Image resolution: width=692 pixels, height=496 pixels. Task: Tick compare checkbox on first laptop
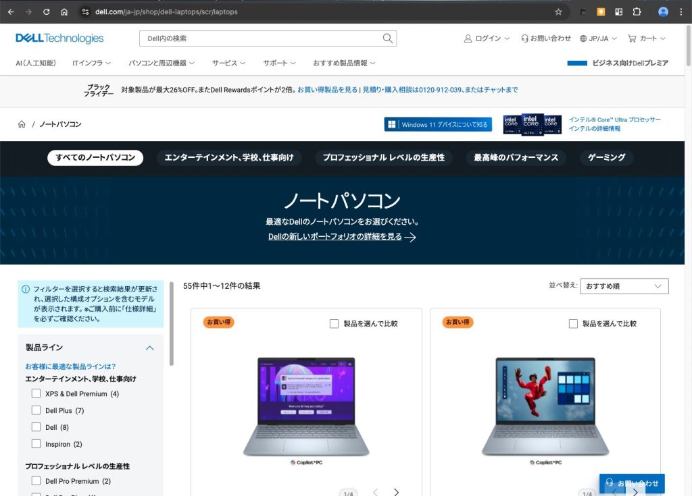tap(334, 324)
